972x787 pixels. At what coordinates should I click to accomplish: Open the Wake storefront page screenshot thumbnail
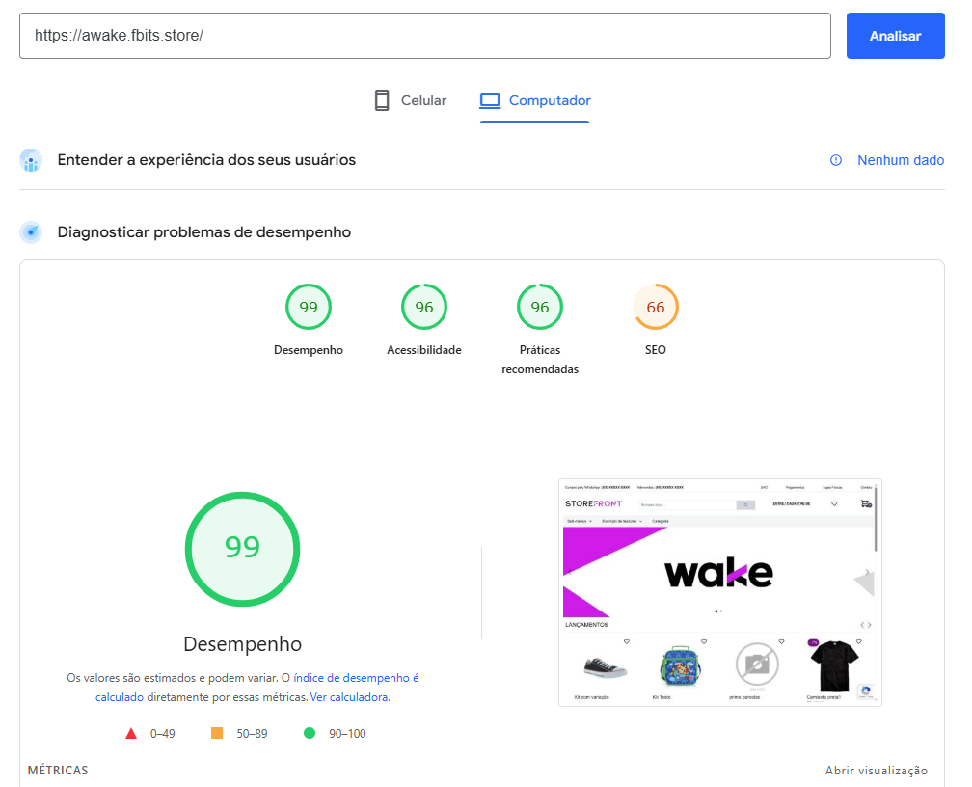click(x=719, y=592)
